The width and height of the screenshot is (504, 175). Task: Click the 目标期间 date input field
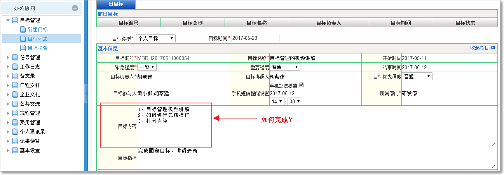click(x=255, y=38)
